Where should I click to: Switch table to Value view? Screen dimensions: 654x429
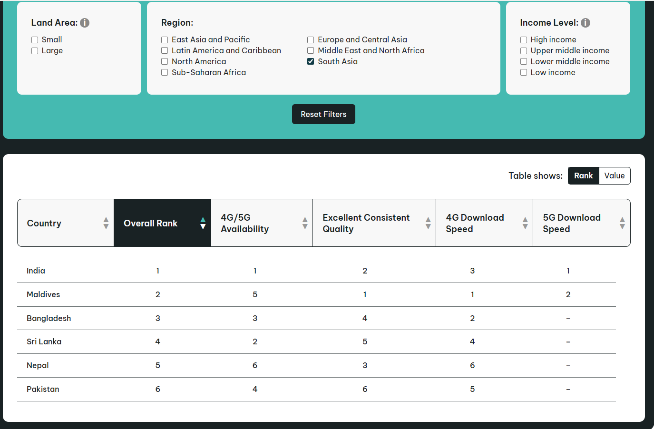pos(615,175)
